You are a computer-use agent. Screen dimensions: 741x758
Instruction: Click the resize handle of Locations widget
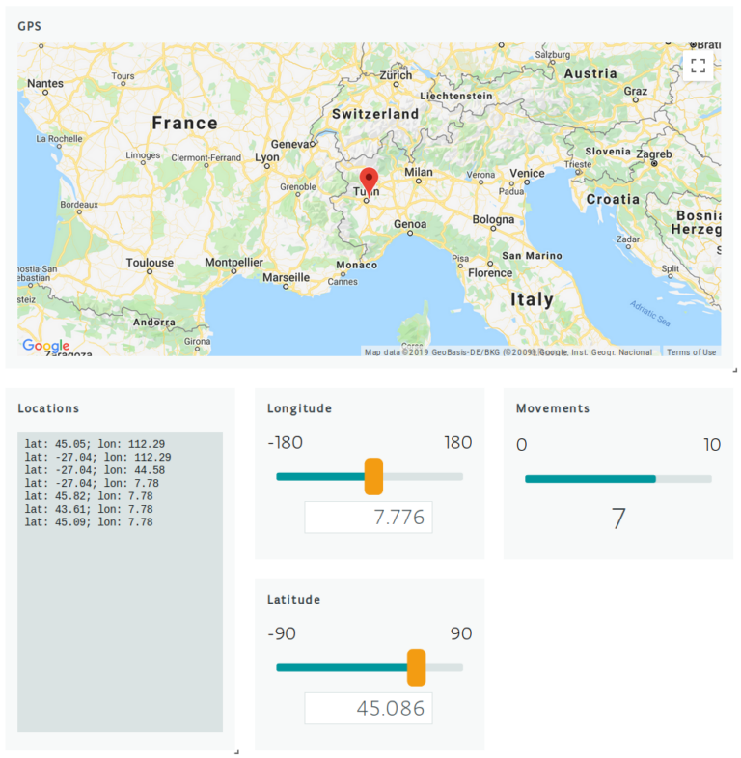[x=233, y=750]
